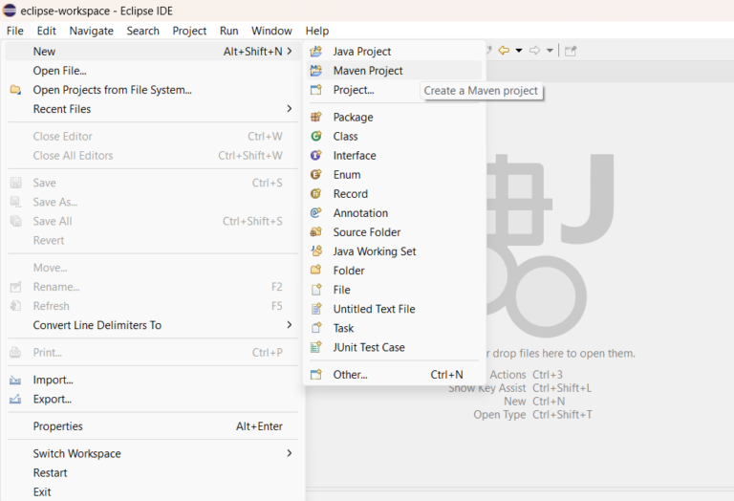Click the open-perspective toolbar icon right of Forward
Image resolution: width=734 pixels, height=501 pixels.
click(x=571, y=51)
